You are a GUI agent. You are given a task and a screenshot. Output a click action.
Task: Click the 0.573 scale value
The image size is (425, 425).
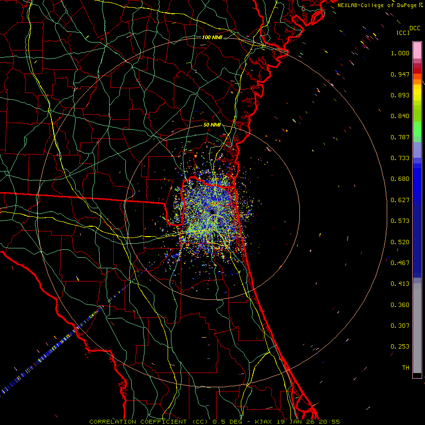(400, 221)
